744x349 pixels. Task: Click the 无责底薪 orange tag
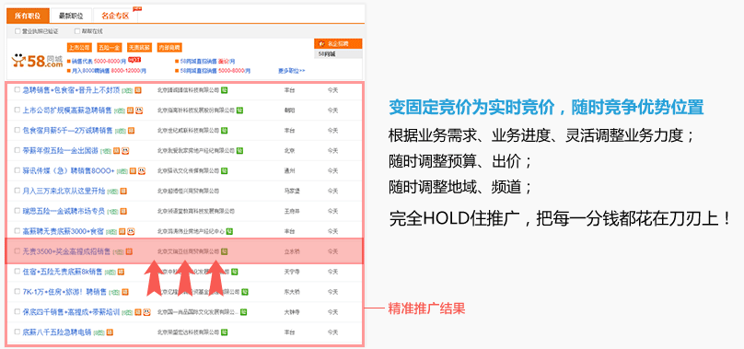coord(139,48)
